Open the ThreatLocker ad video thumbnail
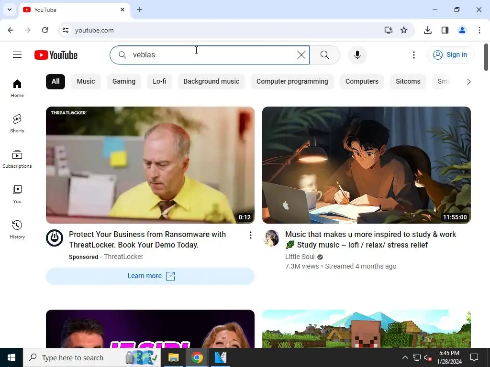 tap(150, 165)
